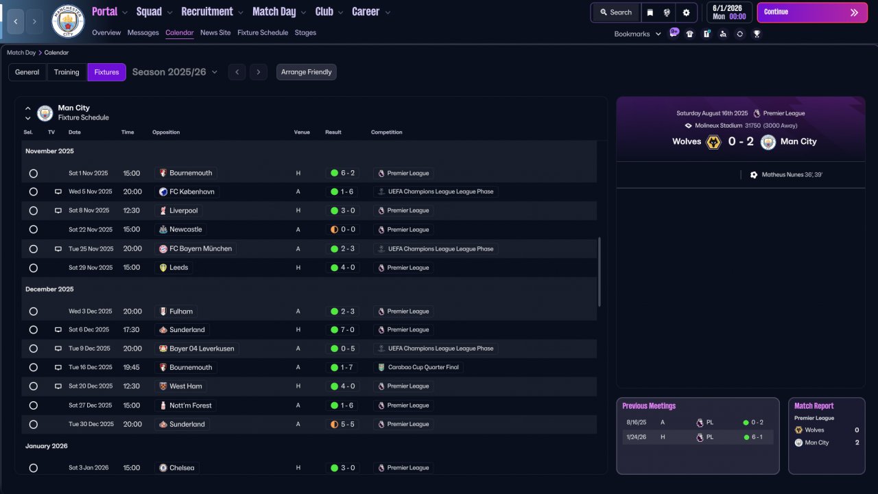Open the News Site sub-tab

215,33
